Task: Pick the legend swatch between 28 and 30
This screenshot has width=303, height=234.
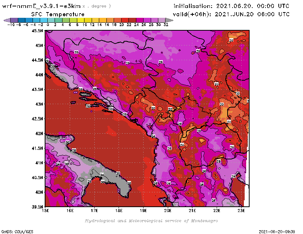Action: coord(155,20)
